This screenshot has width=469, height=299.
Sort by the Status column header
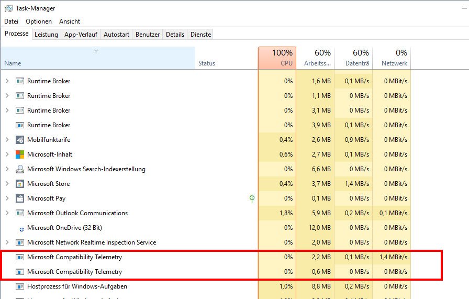[x=227, y=58]
